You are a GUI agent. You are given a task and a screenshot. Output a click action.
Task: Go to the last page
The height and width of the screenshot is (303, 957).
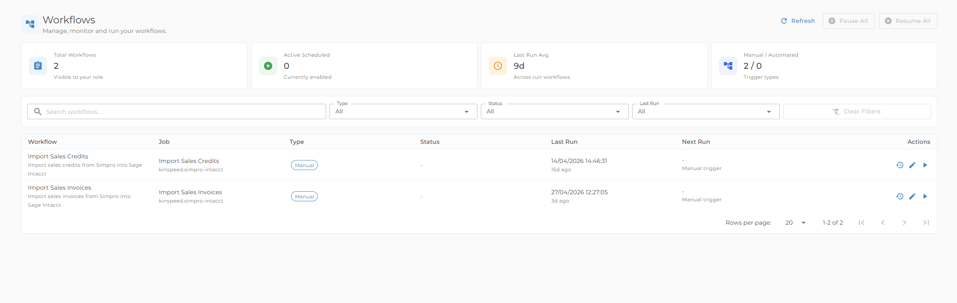click(926, 223)
